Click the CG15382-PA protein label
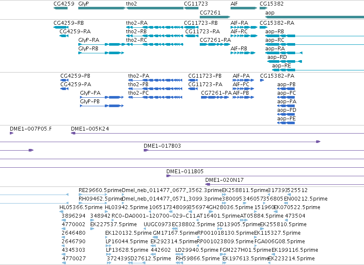The image size is (364, 265). coord(277,76)
